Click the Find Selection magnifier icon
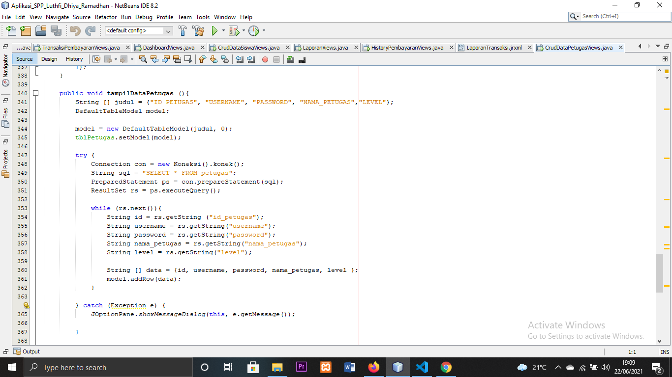Viewport: 672px width, 377px height. (143, 59)
